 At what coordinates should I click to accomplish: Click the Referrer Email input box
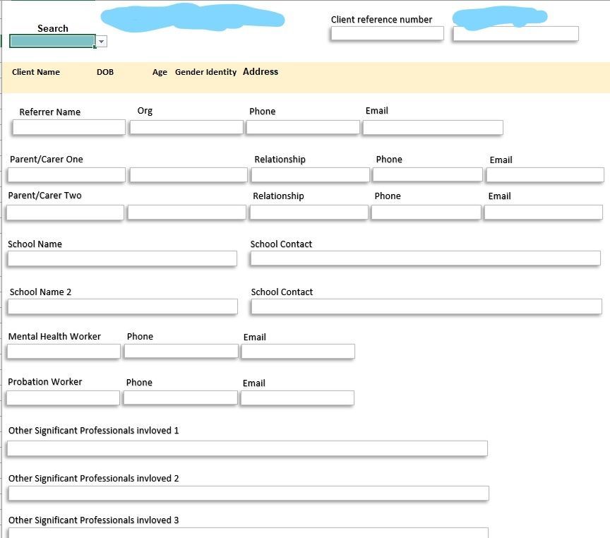click(x=433, y=128)
